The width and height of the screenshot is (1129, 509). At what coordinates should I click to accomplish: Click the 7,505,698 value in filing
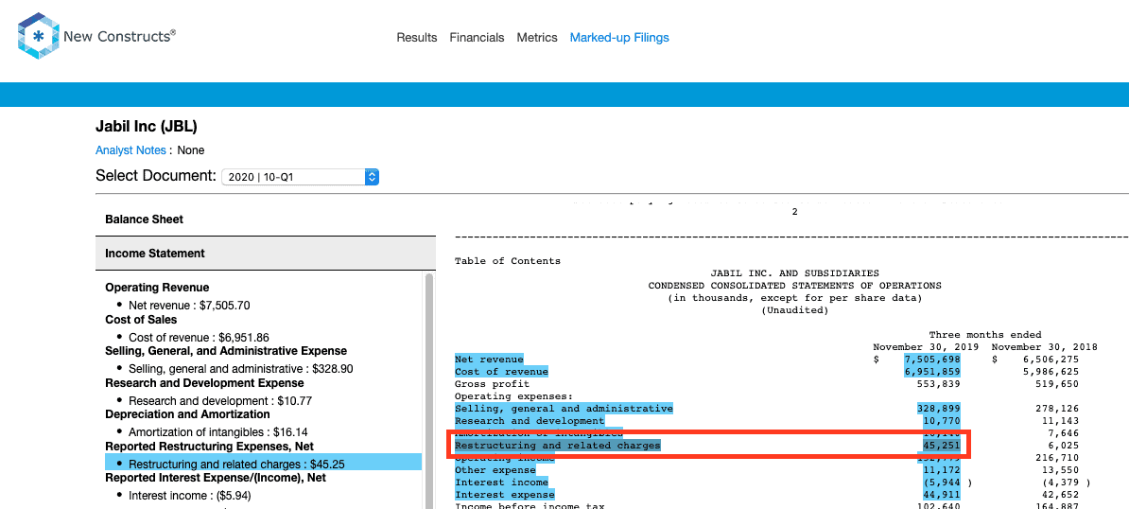pyautogui.click(x=931, y=360)
